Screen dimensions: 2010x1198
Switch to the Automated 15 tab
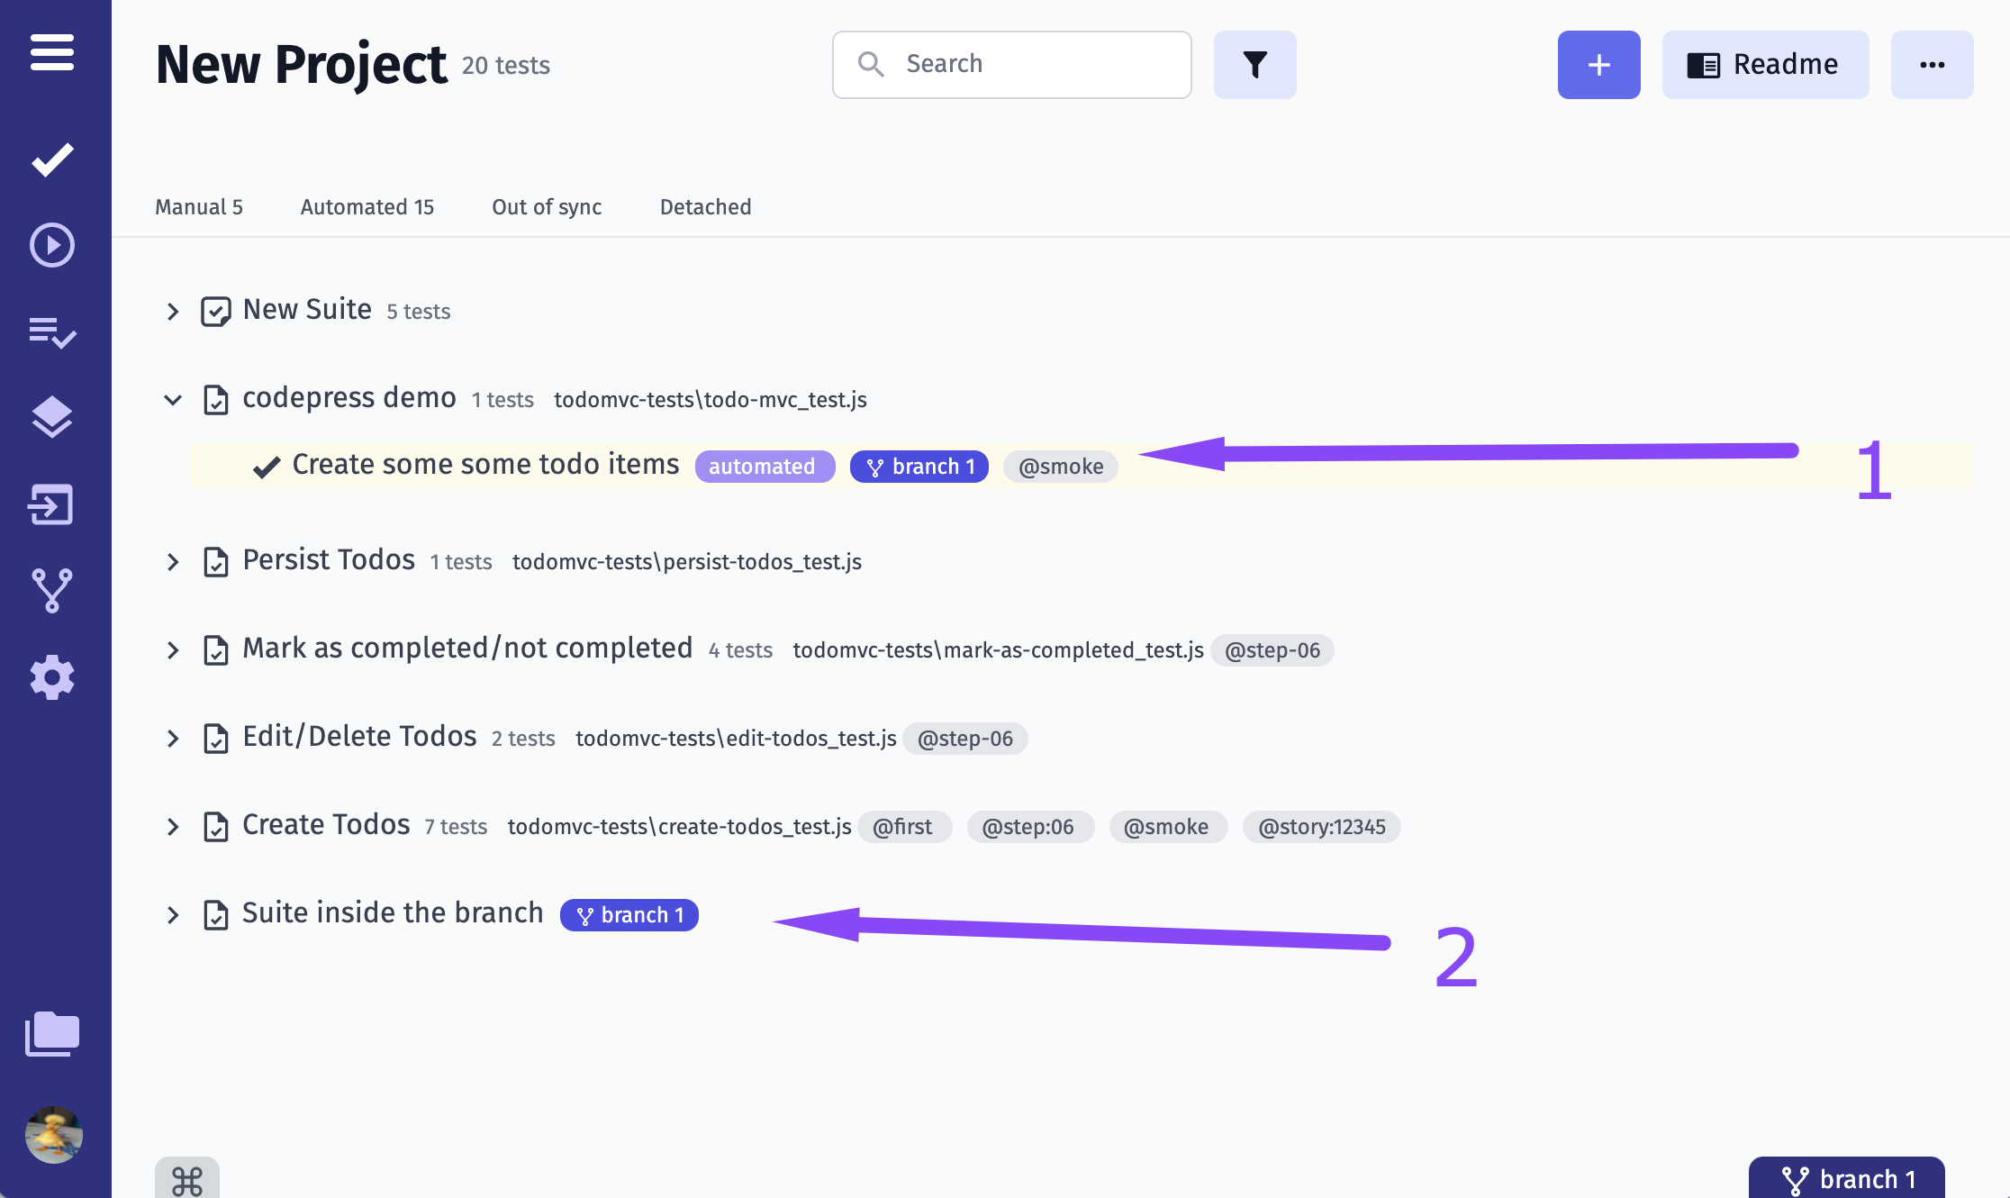(x=367, y=207)
